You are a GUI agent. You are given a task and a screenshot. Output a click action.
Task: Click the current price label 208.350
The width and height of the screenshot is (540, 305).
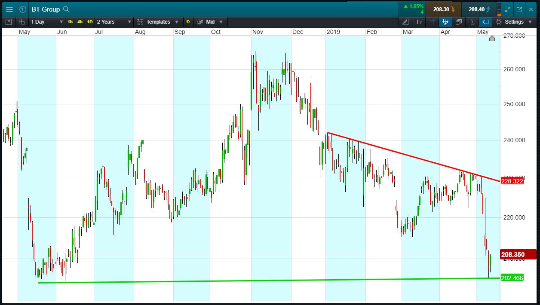pyautogui.click(x=519, y=254)
